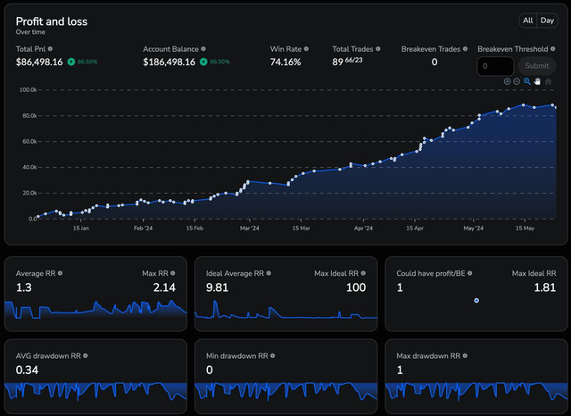Click info icon beside Breakeven Threshold
The height and width of the screenshot is (416, 571).
click(x=551, y=49)
